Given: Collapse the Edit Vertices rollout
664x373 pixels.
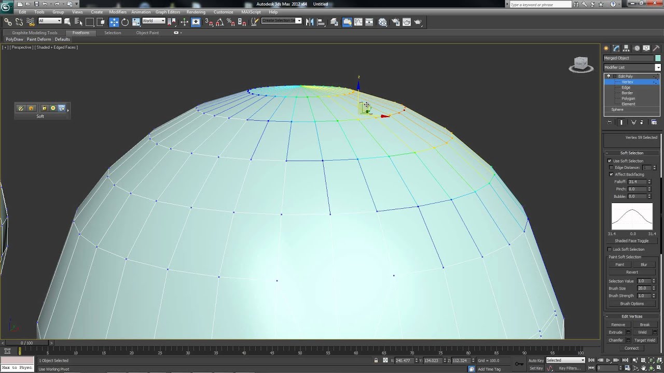Looking at the screenshot, I should pyautogui.click(x=632, y=316).
